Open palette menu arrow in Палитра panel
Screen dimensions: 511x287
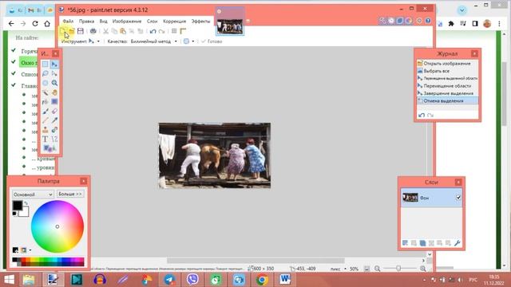30,250
